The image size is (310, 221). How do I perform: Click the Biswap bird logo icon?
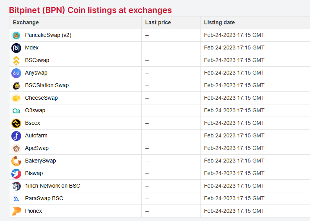click(16, 174)
